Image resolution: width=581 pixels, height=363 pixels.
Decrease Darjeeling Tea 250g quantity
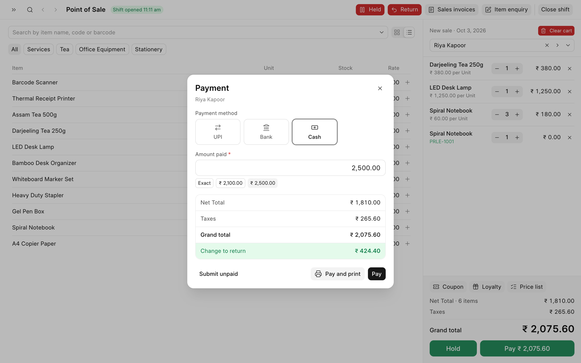pos(497,69)
